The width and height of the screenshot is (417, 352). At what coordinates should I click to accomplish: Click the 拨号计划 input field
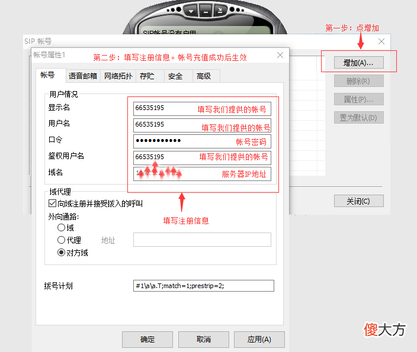point(203,286)
